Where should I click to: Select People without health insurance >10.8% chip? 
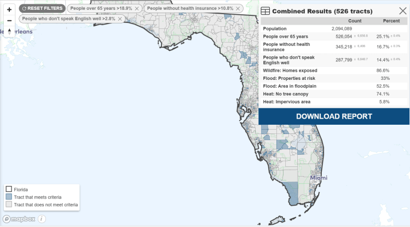tap(193, 8)
